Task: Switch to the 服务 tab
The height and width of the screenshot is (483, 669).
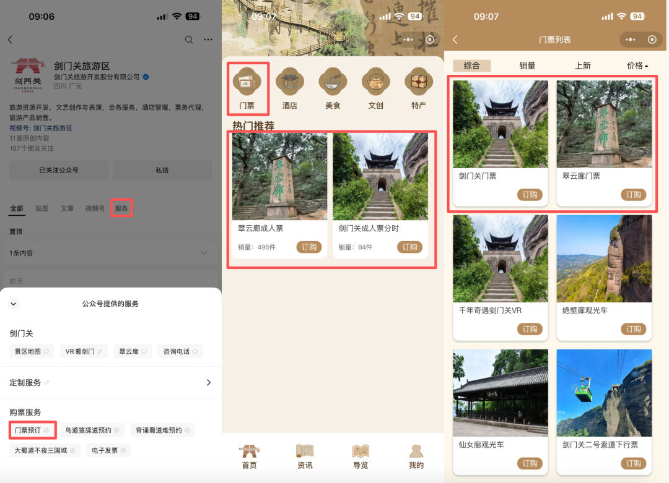Action: pos(121,208)
